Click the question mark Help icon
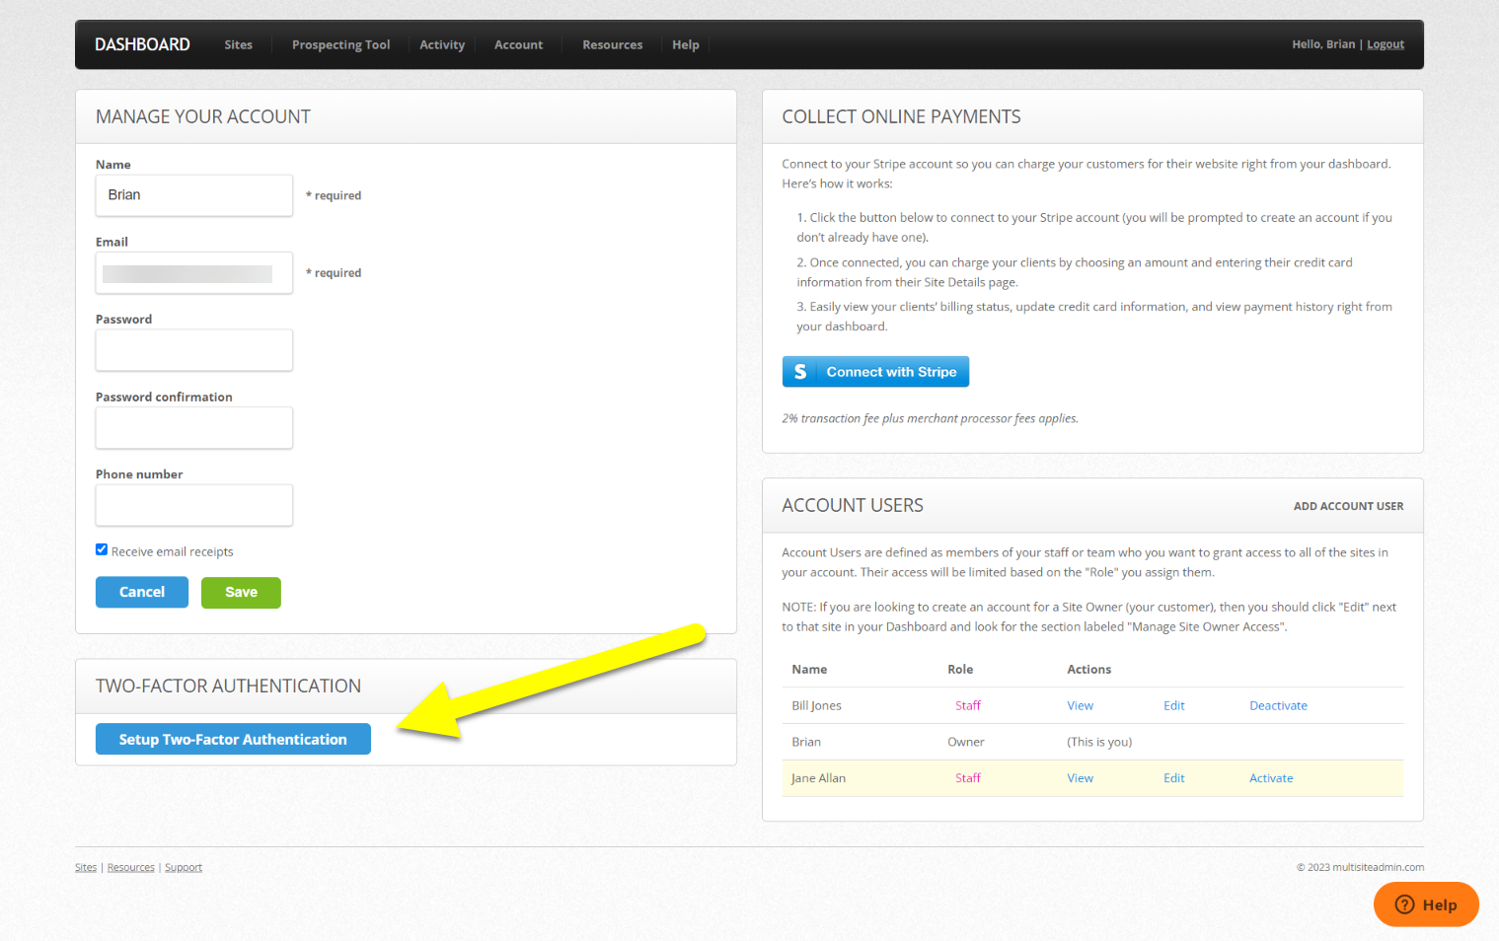The height and width of the screenshot is (941, 1499). (1404, 905)
